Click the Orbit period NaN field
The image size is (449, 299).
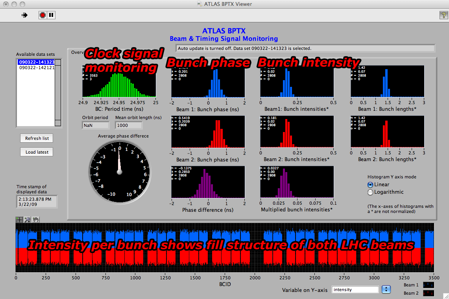click(96, 125)
